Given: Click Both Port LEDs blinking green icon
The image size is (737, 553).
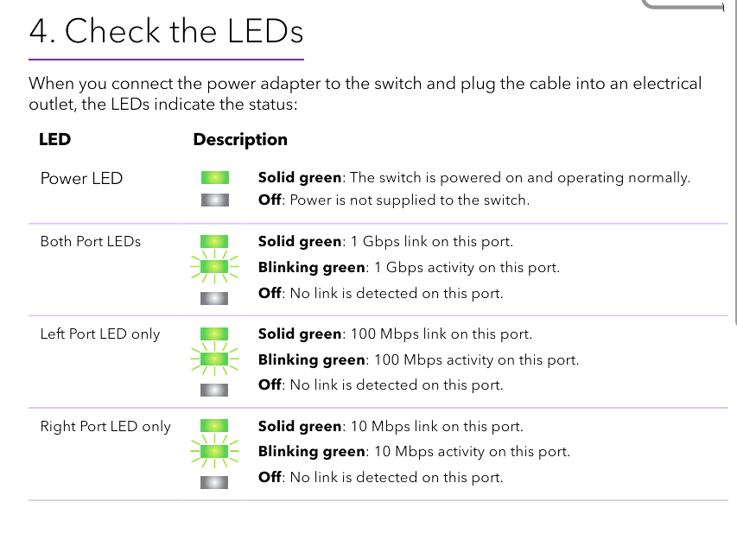Looking at the screenshot, I should 214,267.
